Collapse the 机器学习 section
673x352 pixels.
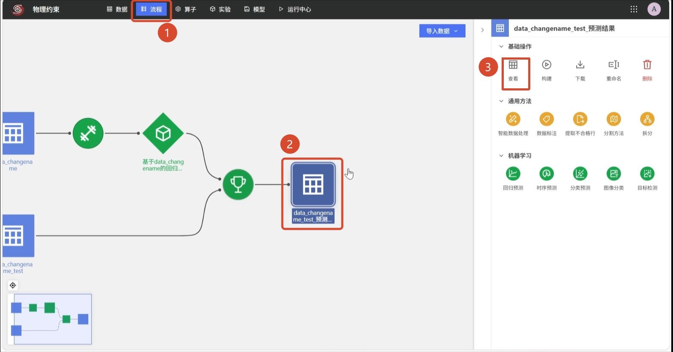pyautogui.click(x=501, y=156)
